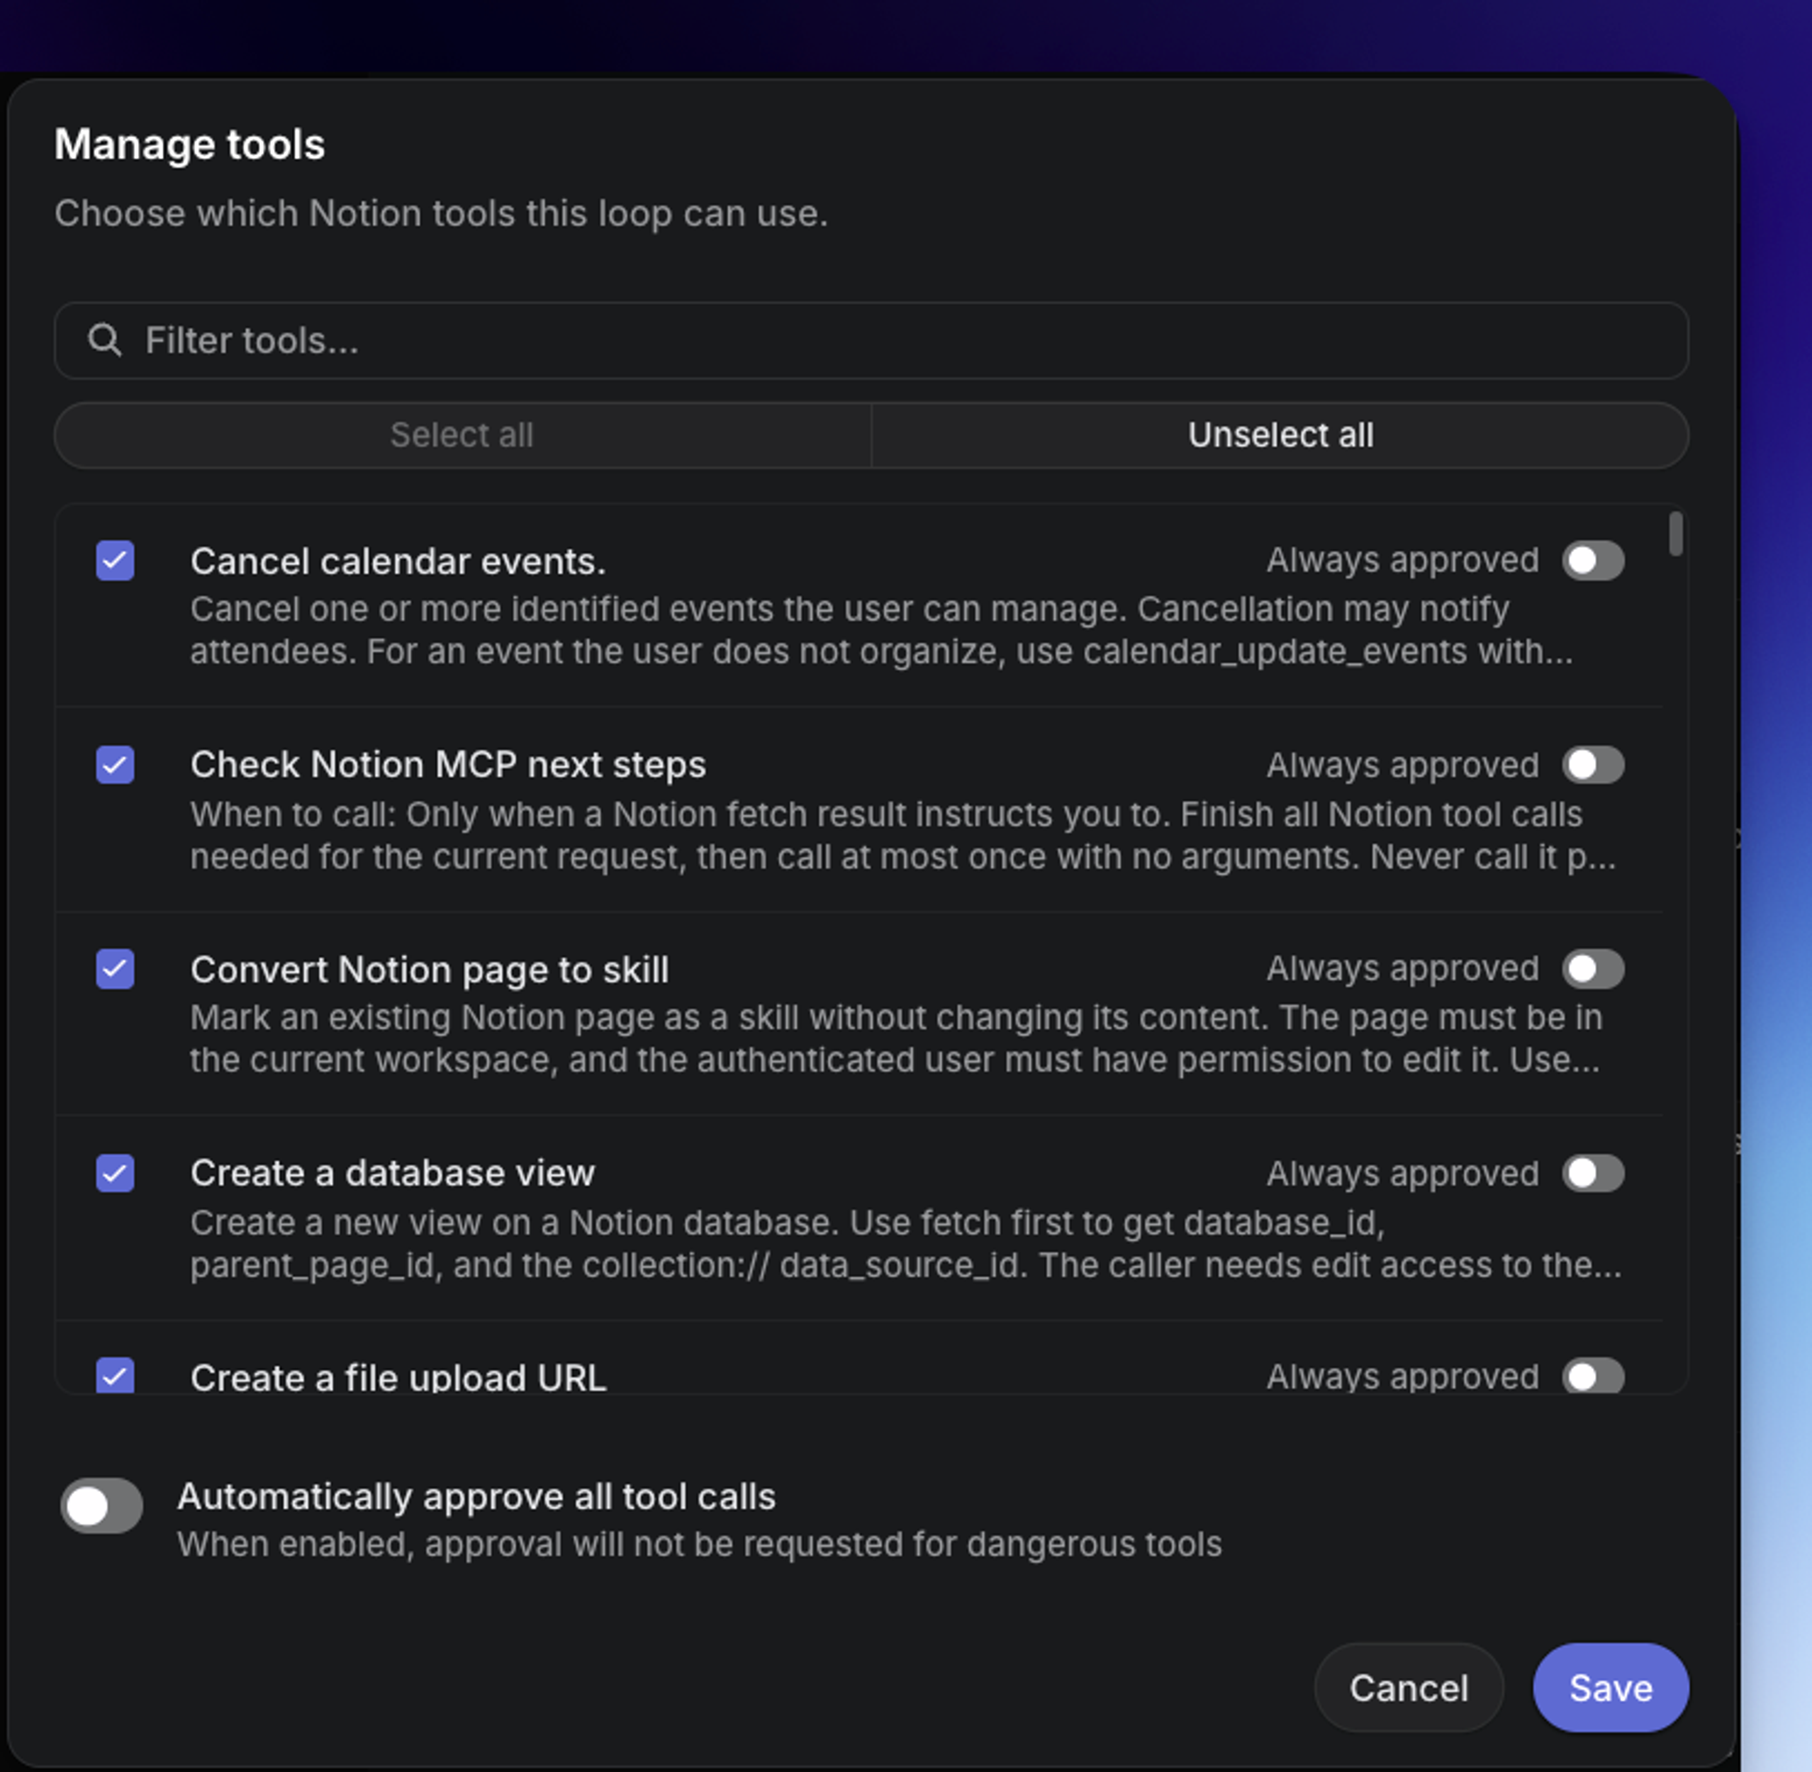
Task: Enable Always approved for Check Notion MCP next steps
Action: pos(1593,765)
